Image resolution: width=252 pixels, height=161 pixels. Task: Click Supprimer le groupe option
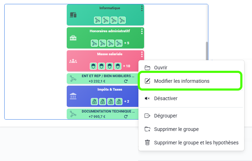click(176, 129)
